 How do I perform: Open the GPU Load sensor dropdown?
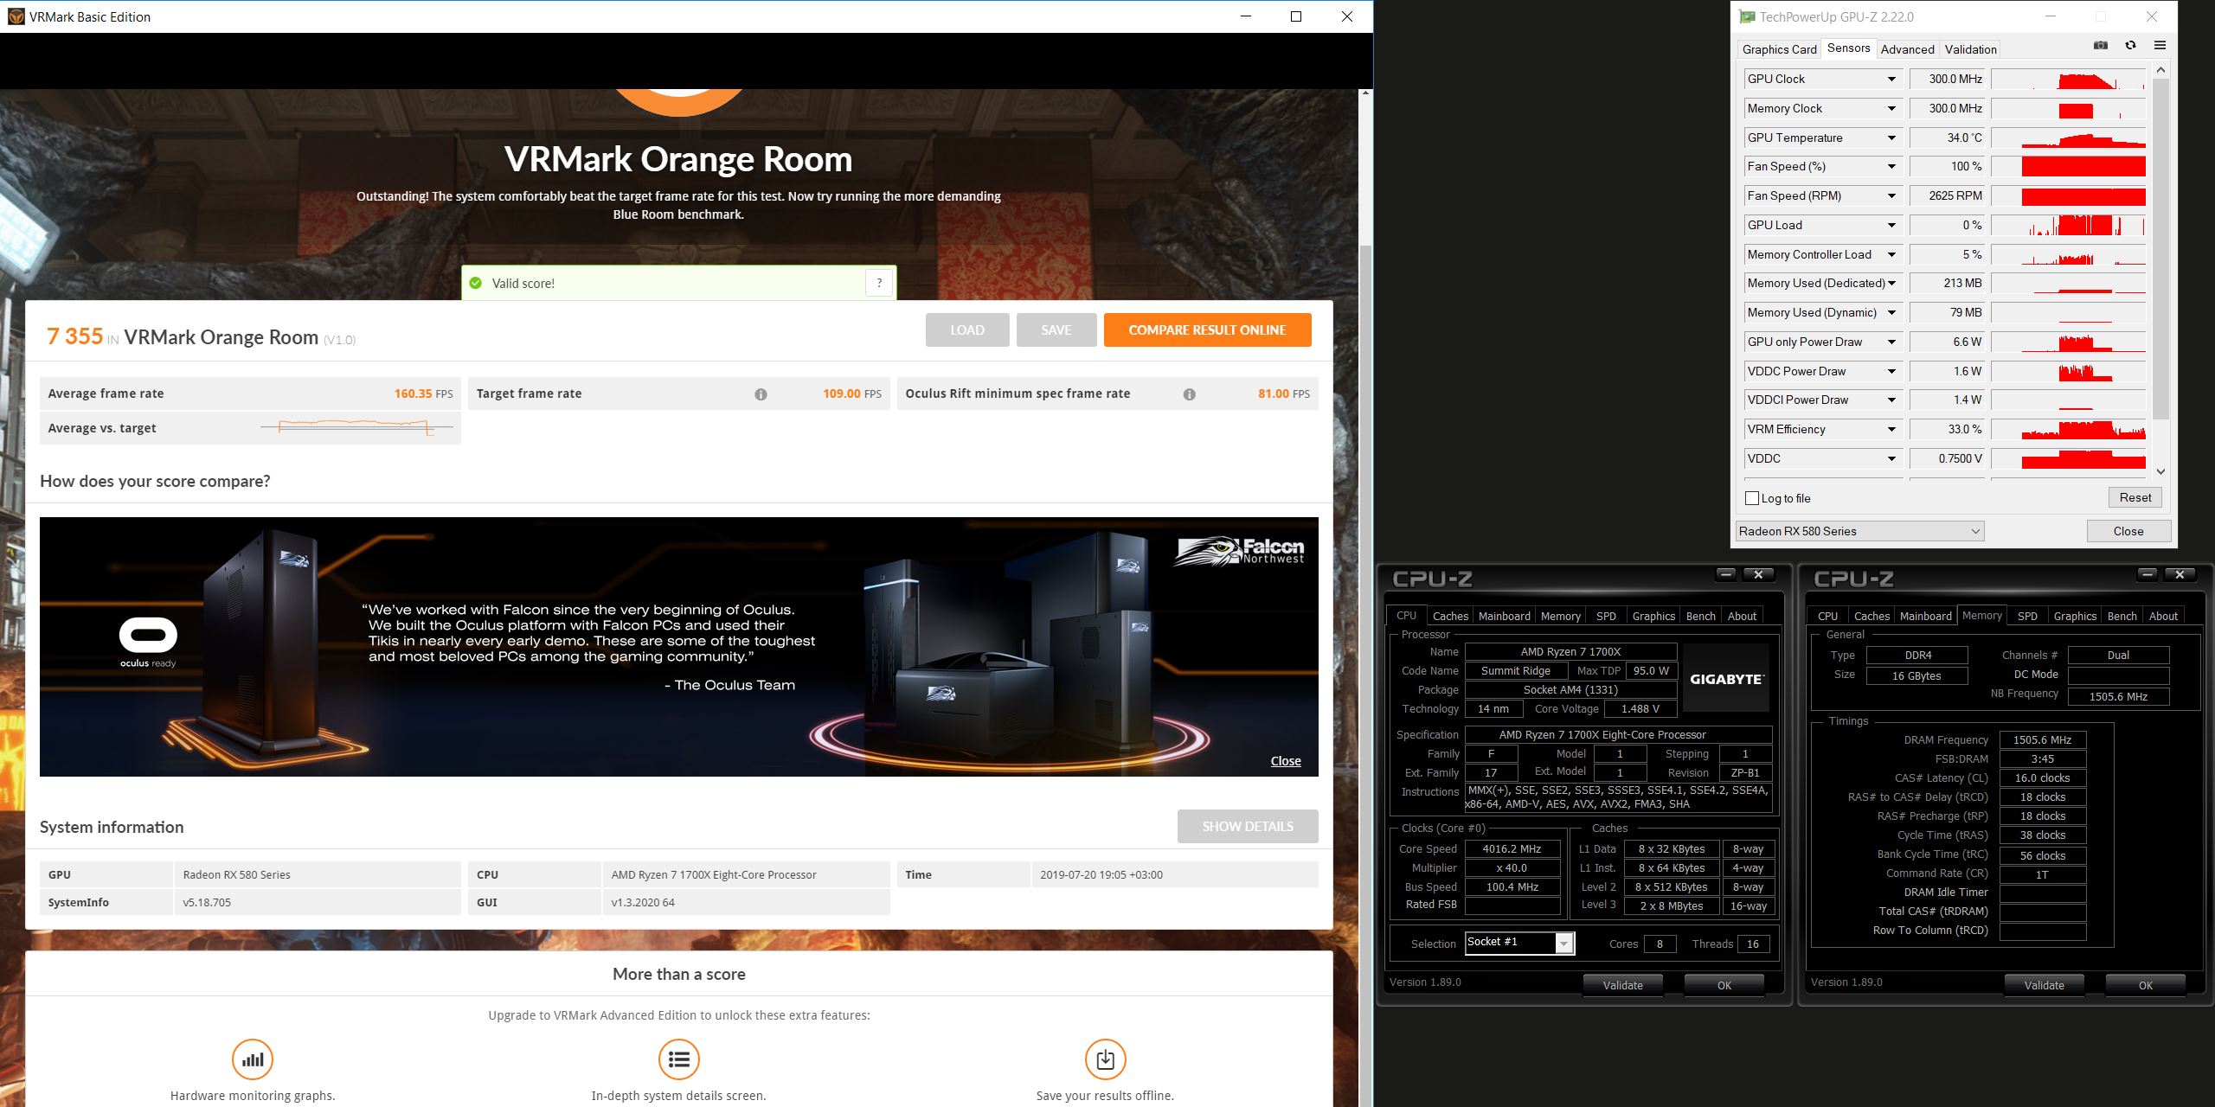coord(1891,226)
